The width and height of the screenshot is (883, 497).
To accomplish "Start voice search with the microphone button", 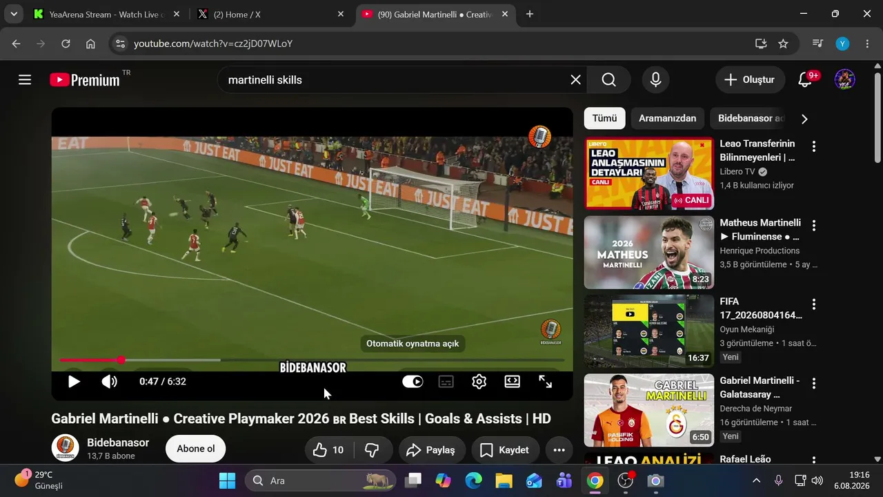I will [x=655, y=80].
